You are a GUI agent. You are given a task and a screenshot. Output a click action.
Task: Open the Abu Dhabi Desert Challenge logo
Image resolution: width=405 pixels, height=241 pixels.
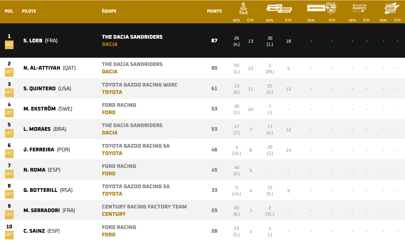click(391, 8)
